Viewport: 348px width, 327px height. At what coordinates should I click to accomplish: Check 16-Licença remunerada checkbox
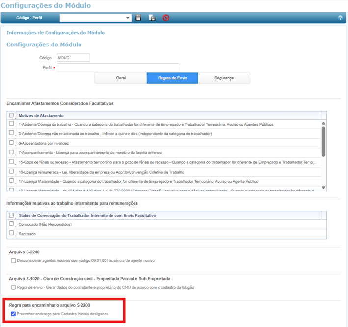click(11, 171)
